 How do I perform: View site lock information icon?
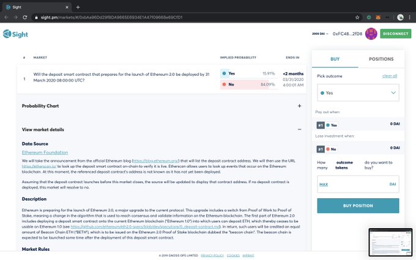click(x=36, y=17)
